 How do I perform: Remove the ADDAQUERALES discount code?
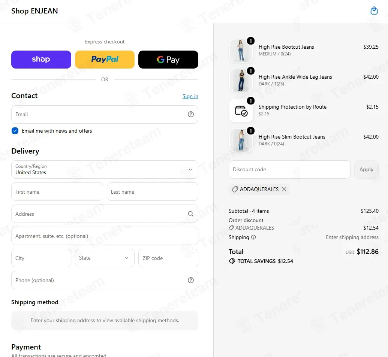click(x=284, y=189)
